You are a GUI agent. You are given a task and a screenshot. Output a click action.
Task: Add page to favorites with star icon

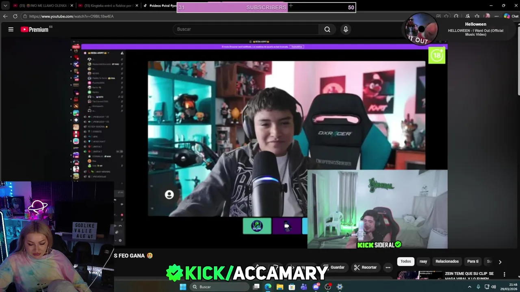[446, 16]
